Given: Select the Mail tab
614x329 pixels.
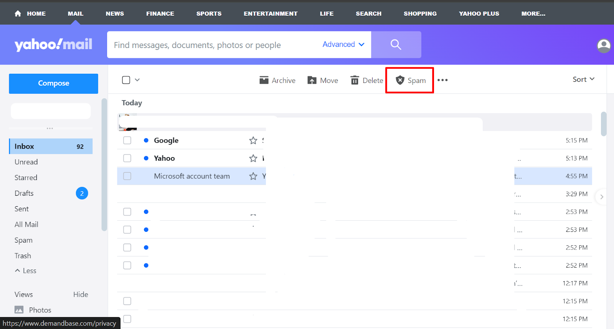Looking at the screenshot, I should coord(76,13).
